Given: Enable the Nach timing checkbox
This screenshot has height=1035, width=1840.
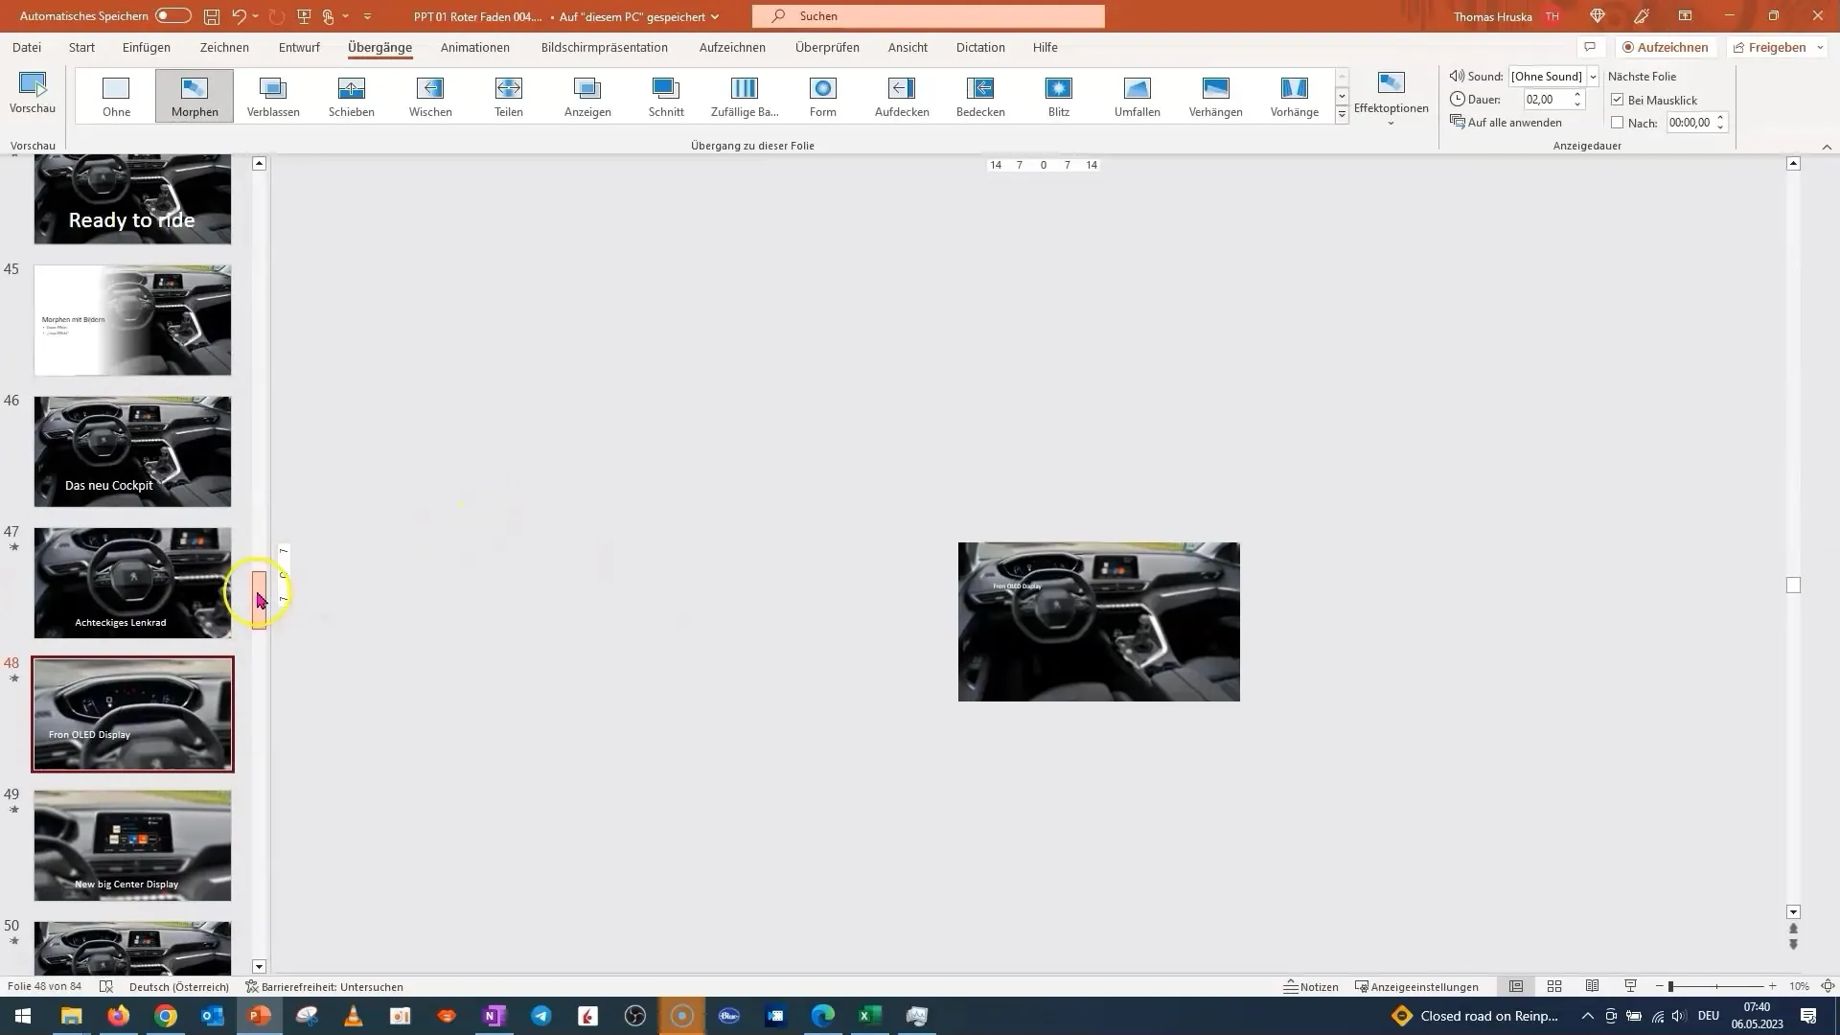Looking at the screenshot, I should [1619, 123].
